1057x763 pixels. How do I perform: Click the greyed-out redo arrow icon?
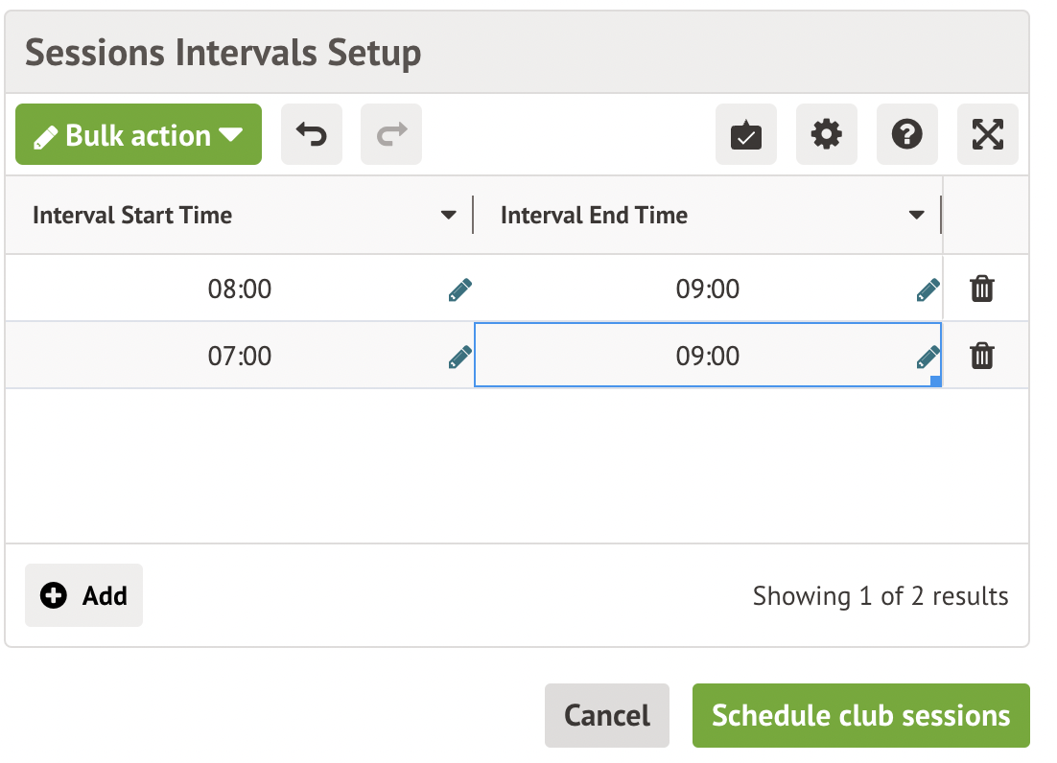pyautogui.click(x=391, y=135)
